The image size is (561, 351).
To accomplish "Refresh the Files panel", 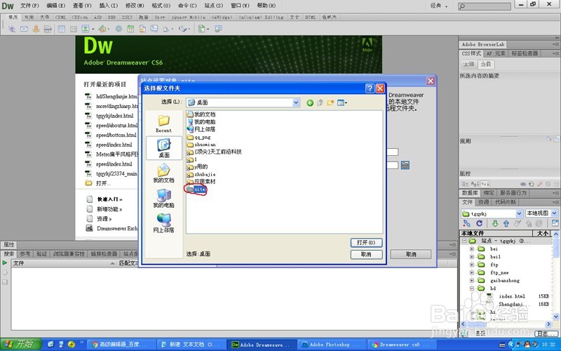I will pos(480,223).
